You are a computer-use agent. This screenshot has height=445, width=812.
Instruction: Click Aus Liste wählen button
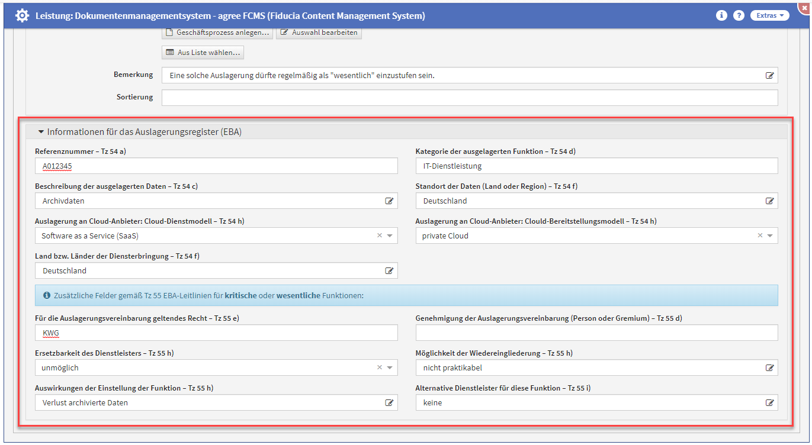coord(203,53)
